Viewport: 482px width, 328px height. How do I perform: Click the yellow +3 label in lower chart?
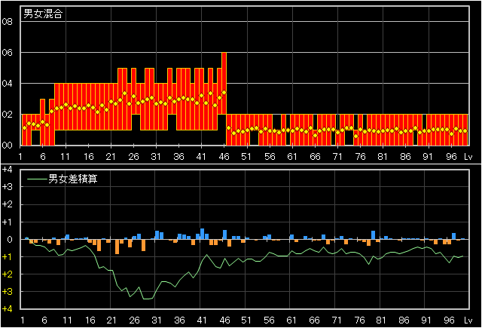(x=7, y=291)
